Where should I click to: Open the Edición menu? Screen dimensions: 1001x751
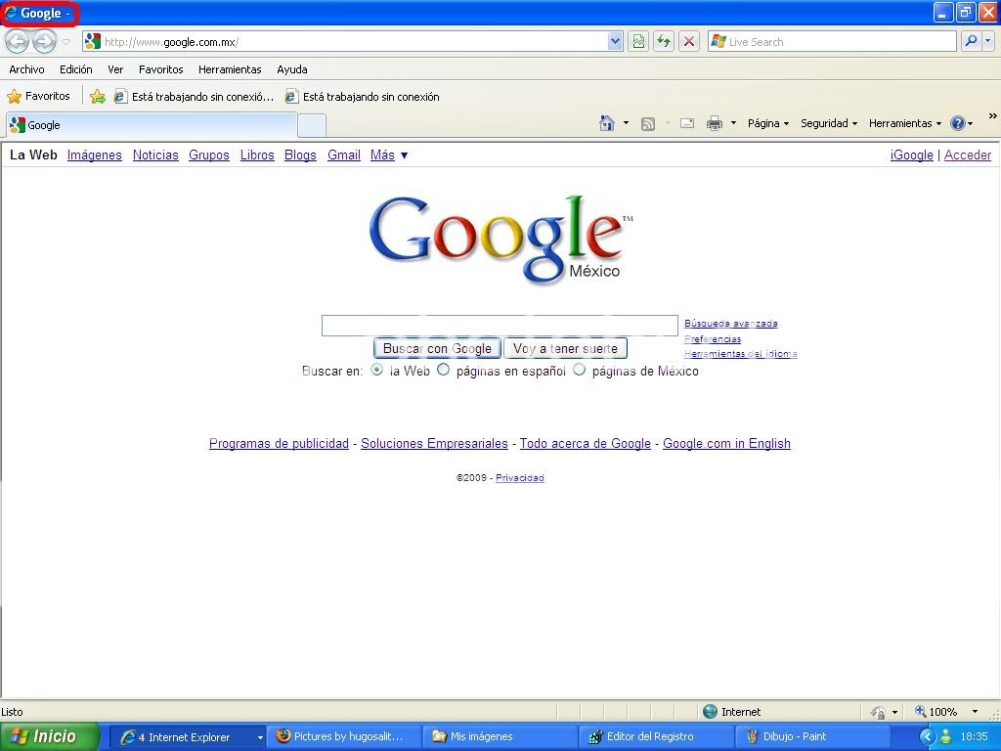(76, 69)
